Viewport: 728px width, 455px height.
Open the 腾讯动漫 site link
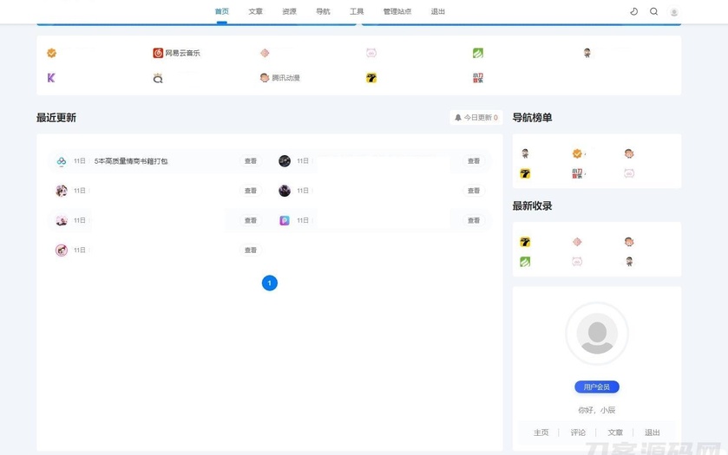click(279, 78)
